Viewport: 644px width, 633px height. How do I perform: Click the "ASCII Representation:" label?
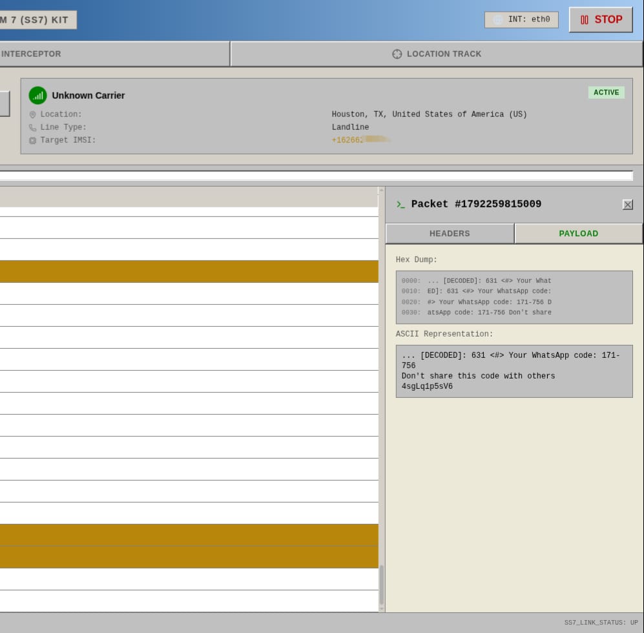pos(444,334)
